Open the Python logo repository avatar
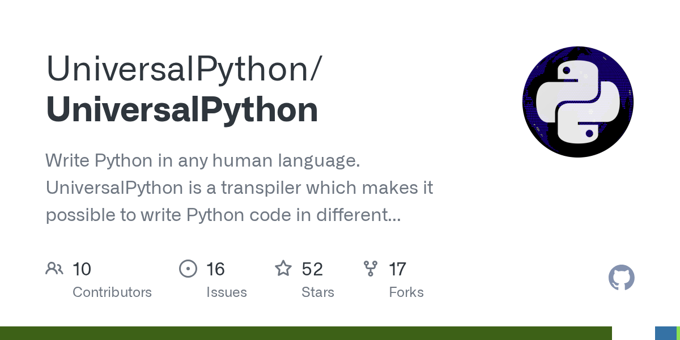680x340 pixels. pyautogui.click(x=577, y=102)
